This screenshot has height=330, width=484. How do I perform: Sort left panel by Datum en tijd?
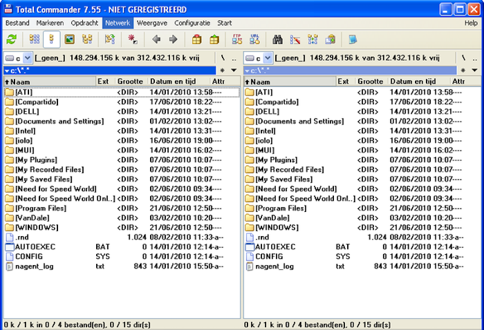(x=179, y=82)
